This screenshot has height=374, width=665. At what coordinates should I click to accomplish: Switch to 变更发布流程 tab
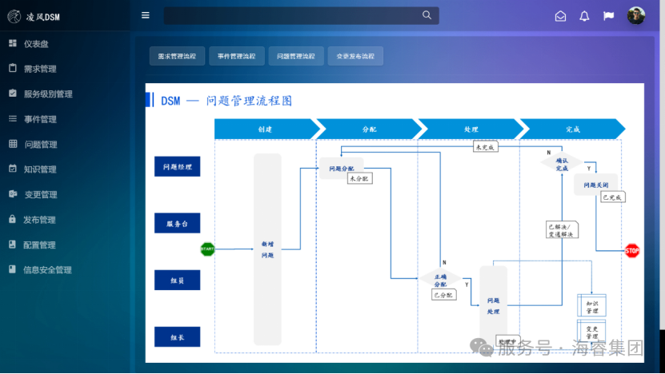(x=355, y=56)
